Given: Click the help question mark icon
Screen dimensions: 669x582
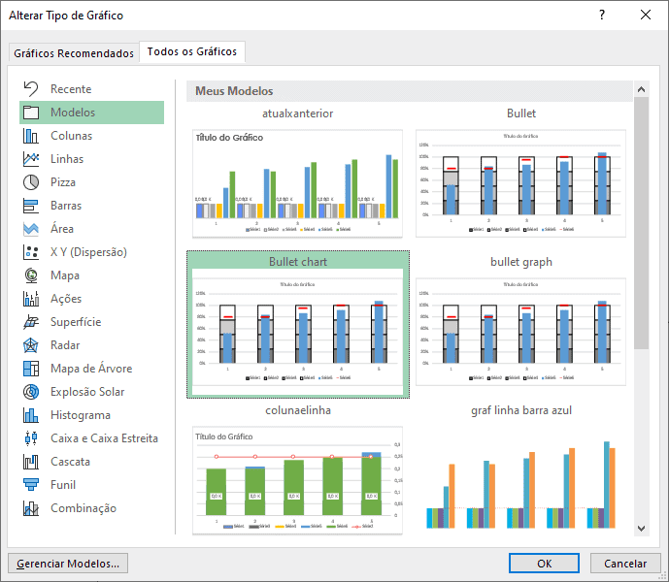Looking at the screenshot, I should [x=602, y=16].
